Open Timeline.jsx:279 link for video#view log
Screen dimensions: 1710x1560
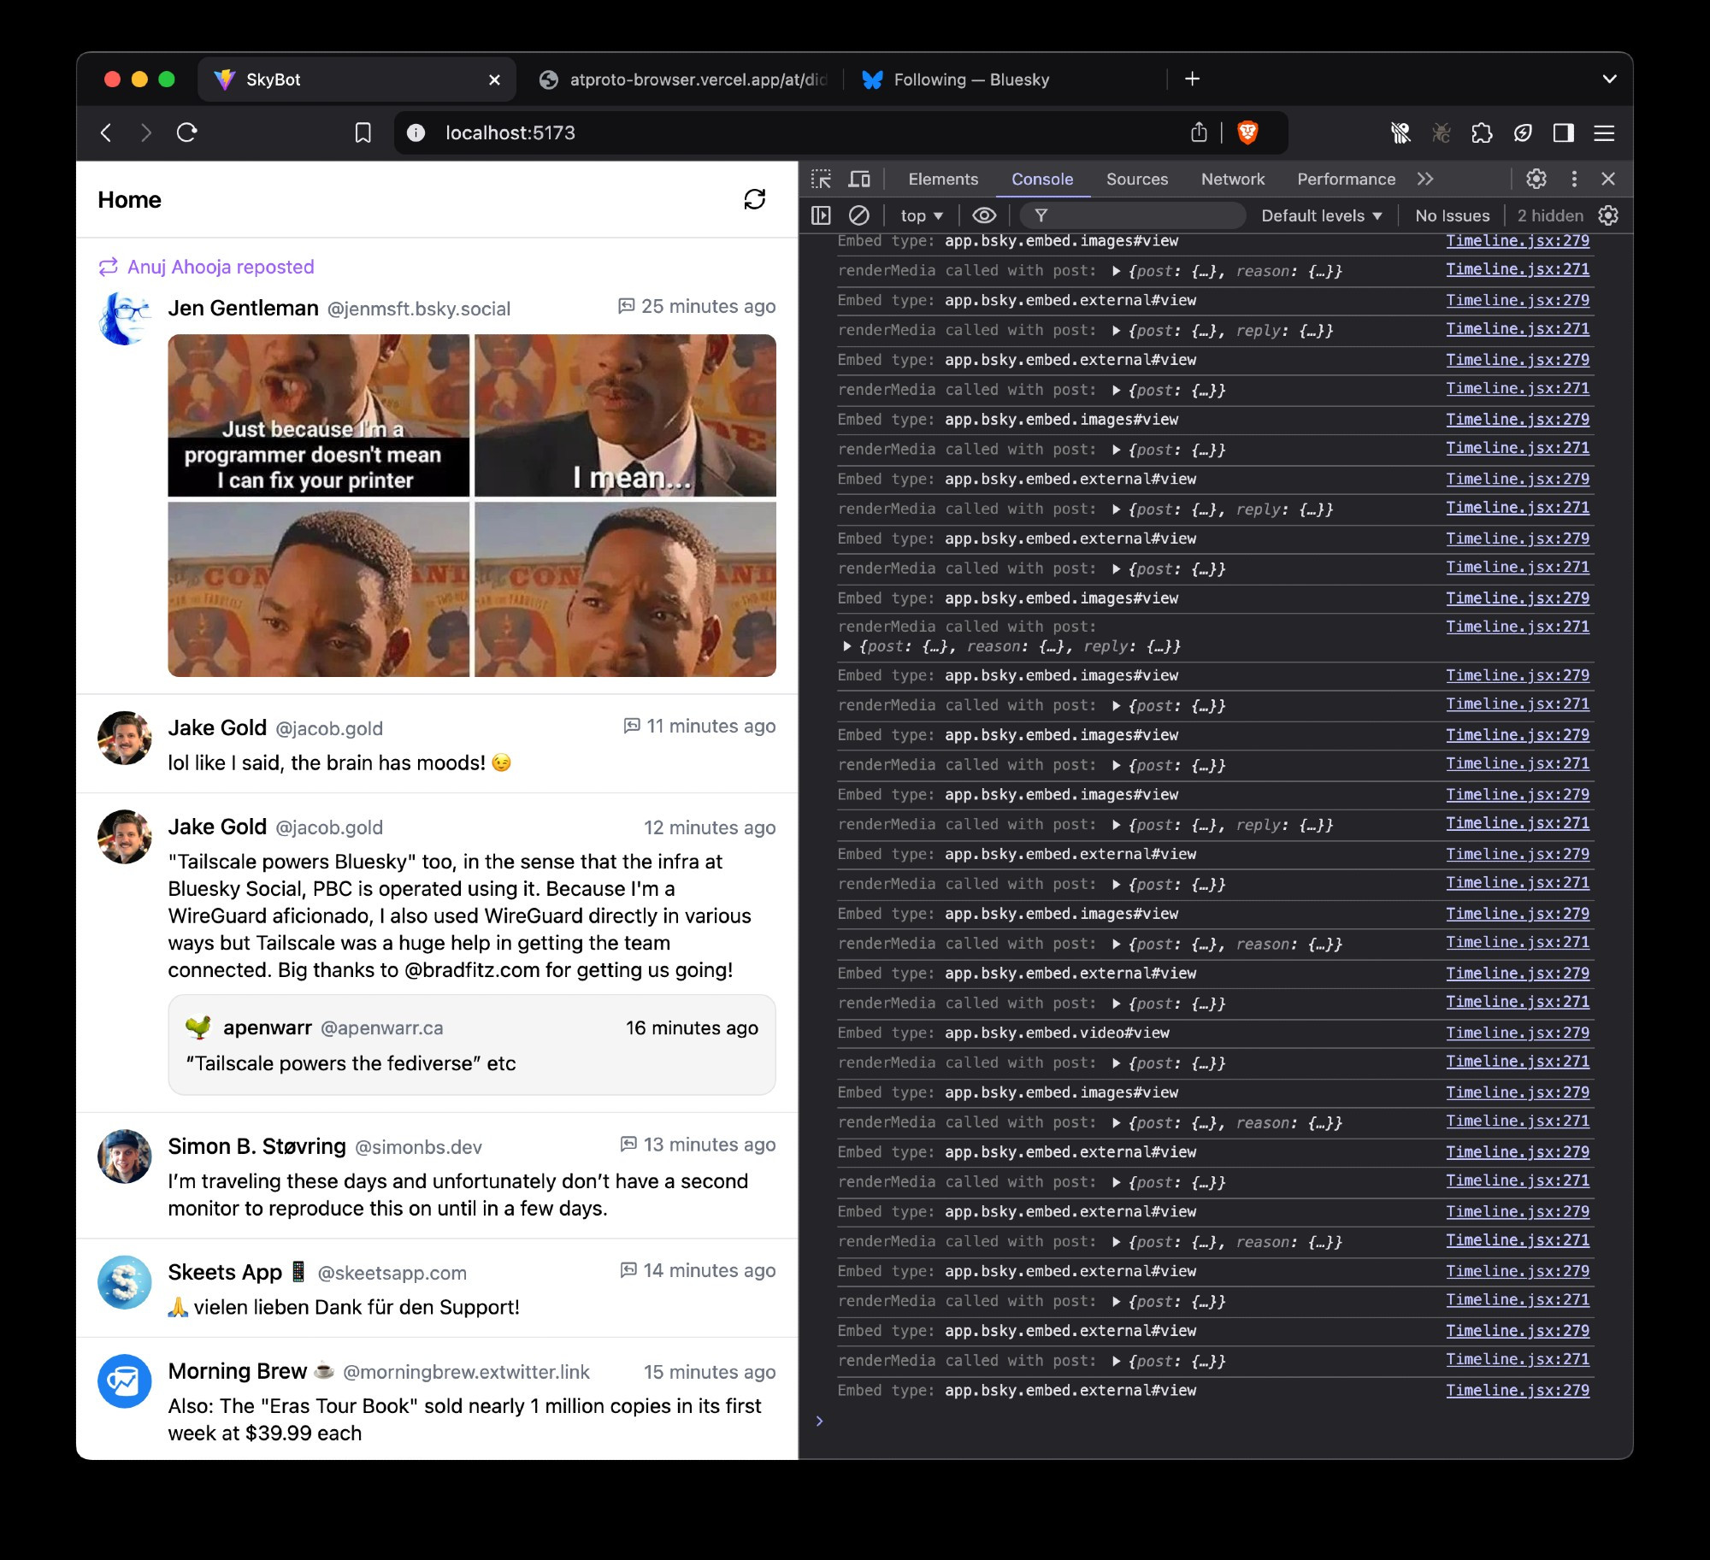[1518, 1033]
